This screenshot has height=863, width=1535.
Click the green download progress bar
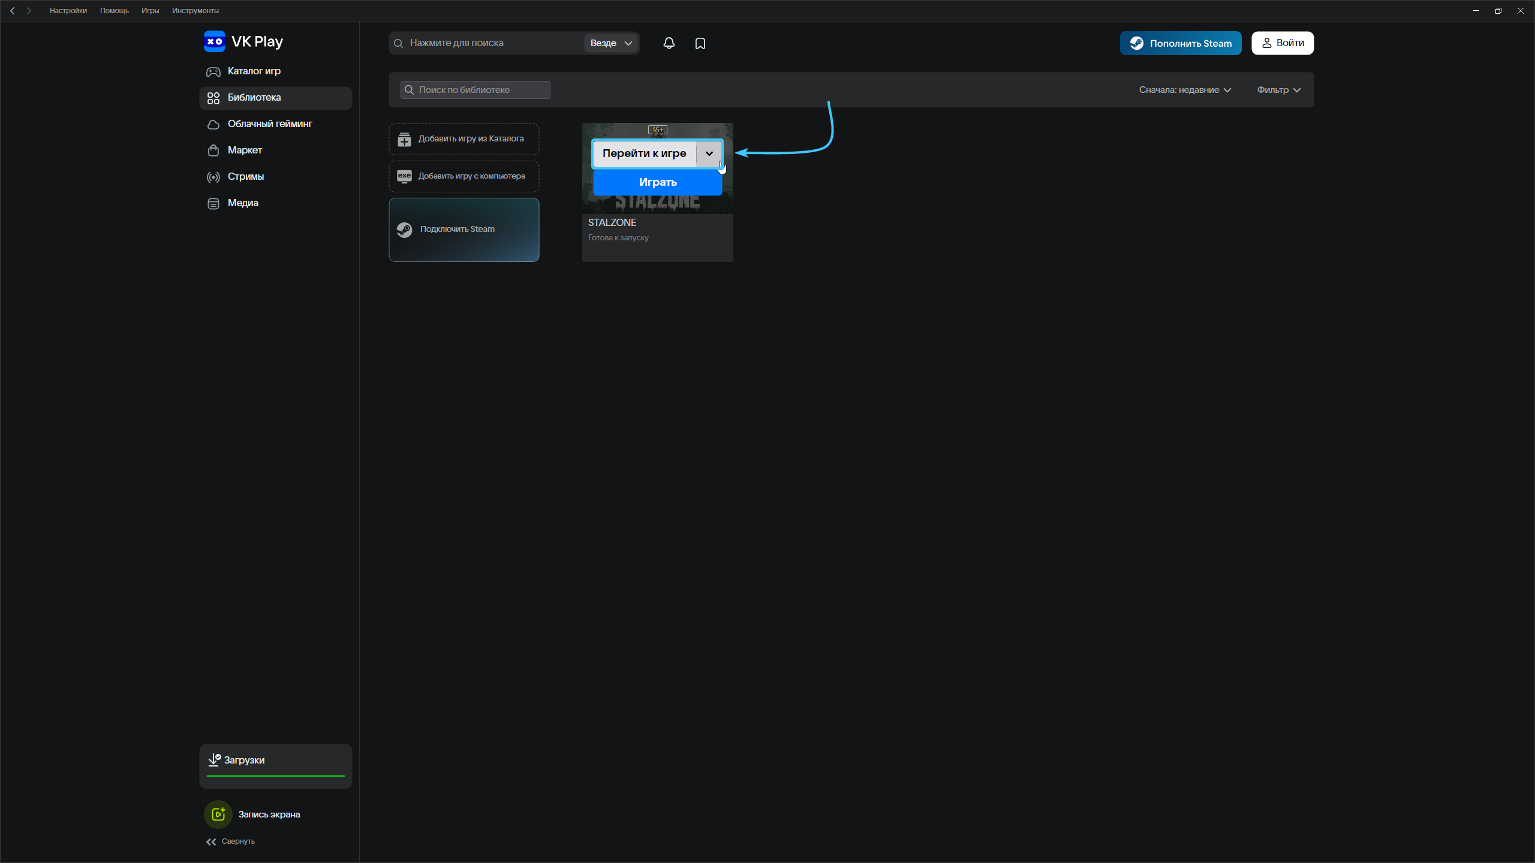point(275,776)
